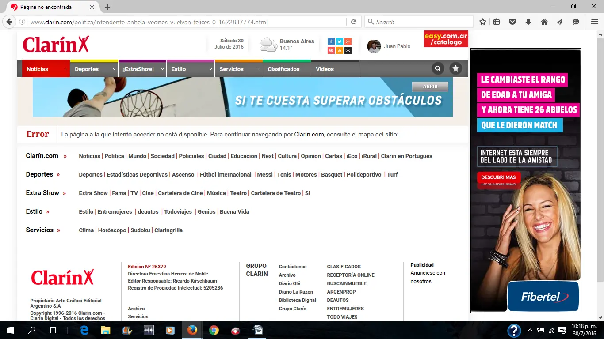
Task: Open the Clasificados navigation tab
Action: 287,68
